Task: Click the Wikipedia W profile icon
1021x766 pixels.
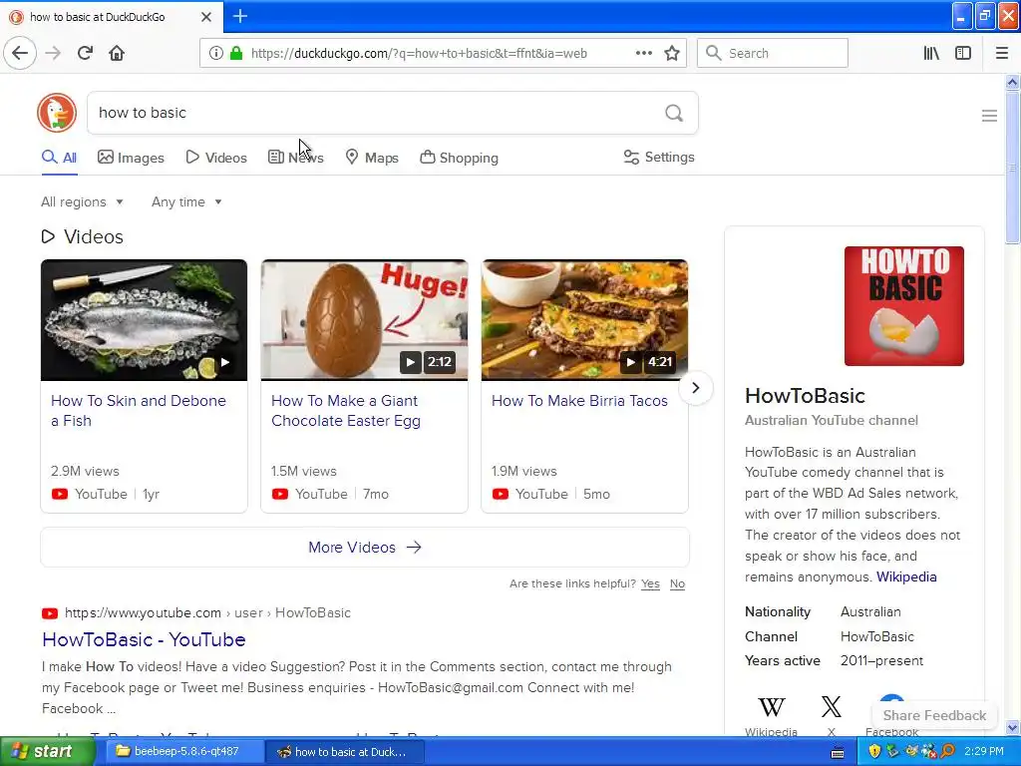Action: tap(771, 707)
